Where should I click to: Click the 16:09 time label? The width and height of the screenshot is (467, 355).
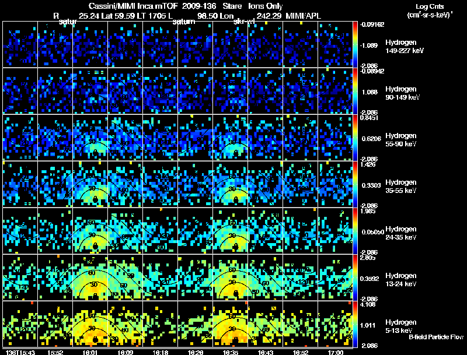[125, 353]
